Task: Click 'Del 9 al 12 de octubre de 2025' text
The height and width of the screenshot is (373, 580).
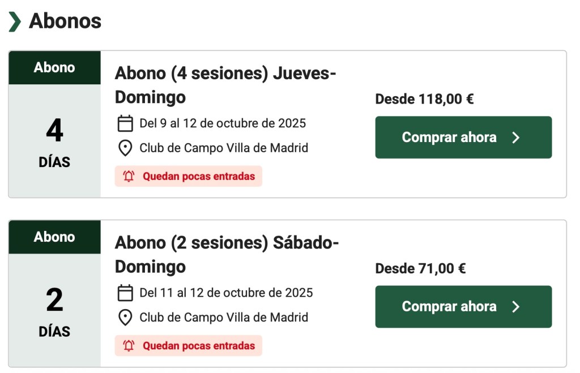Action: [223, 123]
